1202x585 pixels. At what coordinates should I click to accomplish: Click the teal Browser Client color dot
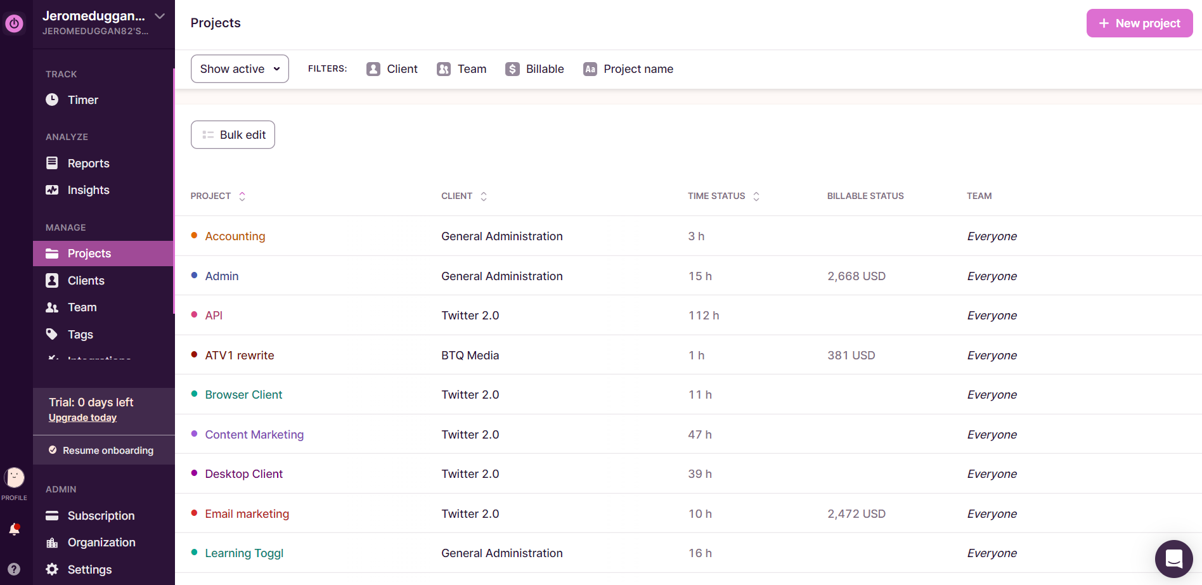[x=195, y=394]
